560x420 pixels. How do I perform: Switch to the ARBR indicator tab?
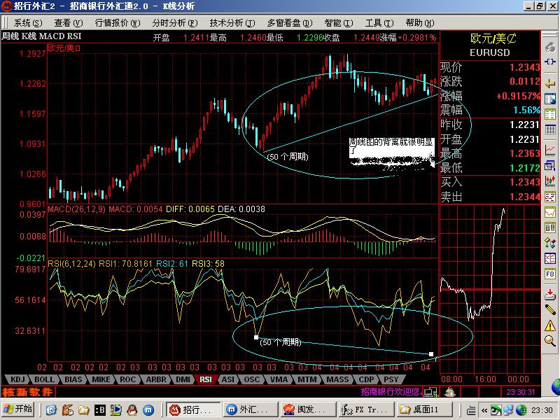(155, 379)
